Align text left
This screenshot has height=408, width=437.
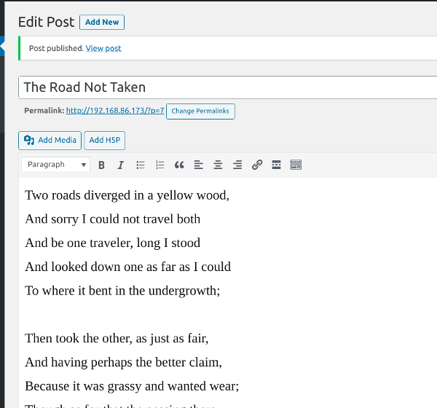coord(199,165)
